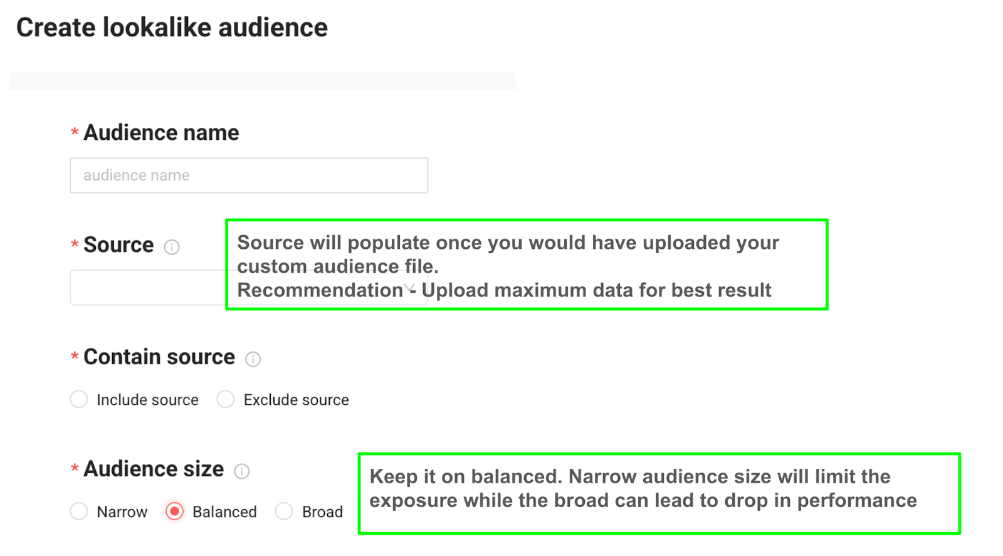Click the Audience size info icon
1003x556 pixels.
click(241, 471)
